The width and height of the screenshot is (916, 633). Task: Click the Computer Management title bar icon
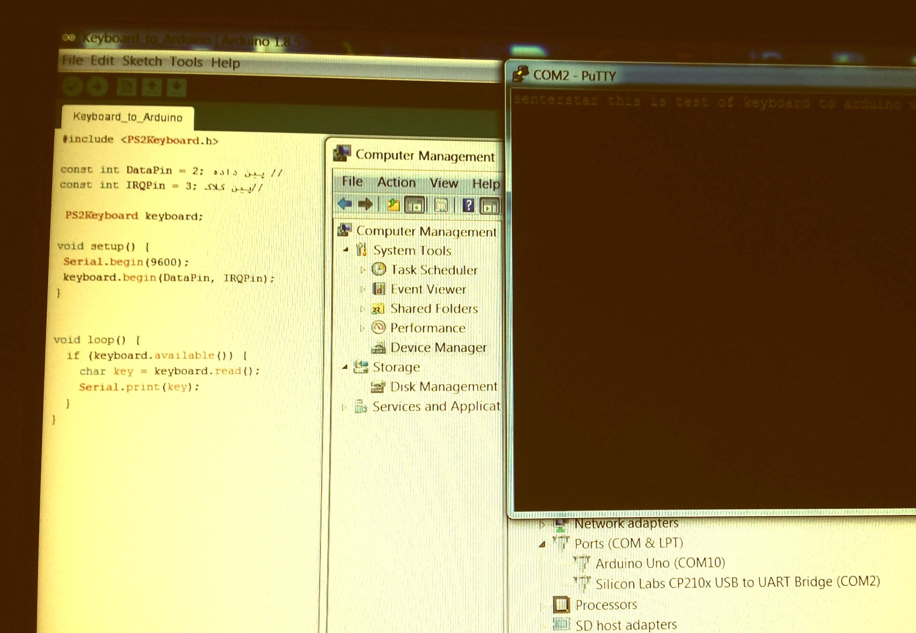click(342, 153)
